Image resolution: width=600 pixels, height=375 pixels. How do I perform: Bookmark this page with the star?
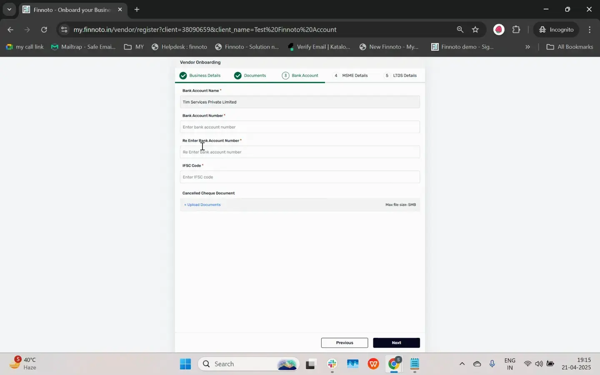click(x=475, y=30)
